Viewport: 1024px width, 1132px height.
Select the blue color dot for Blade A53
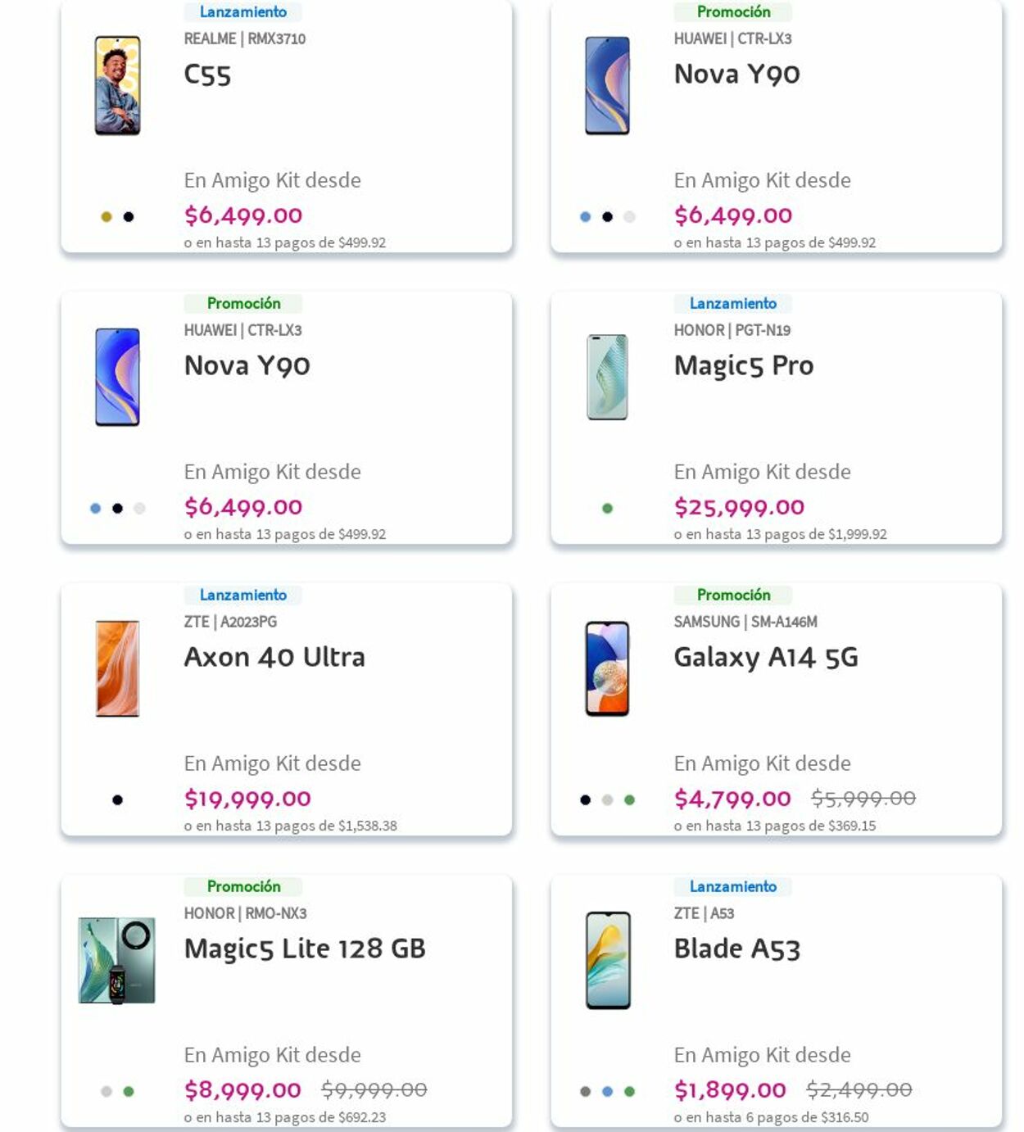click(607, 1092)
